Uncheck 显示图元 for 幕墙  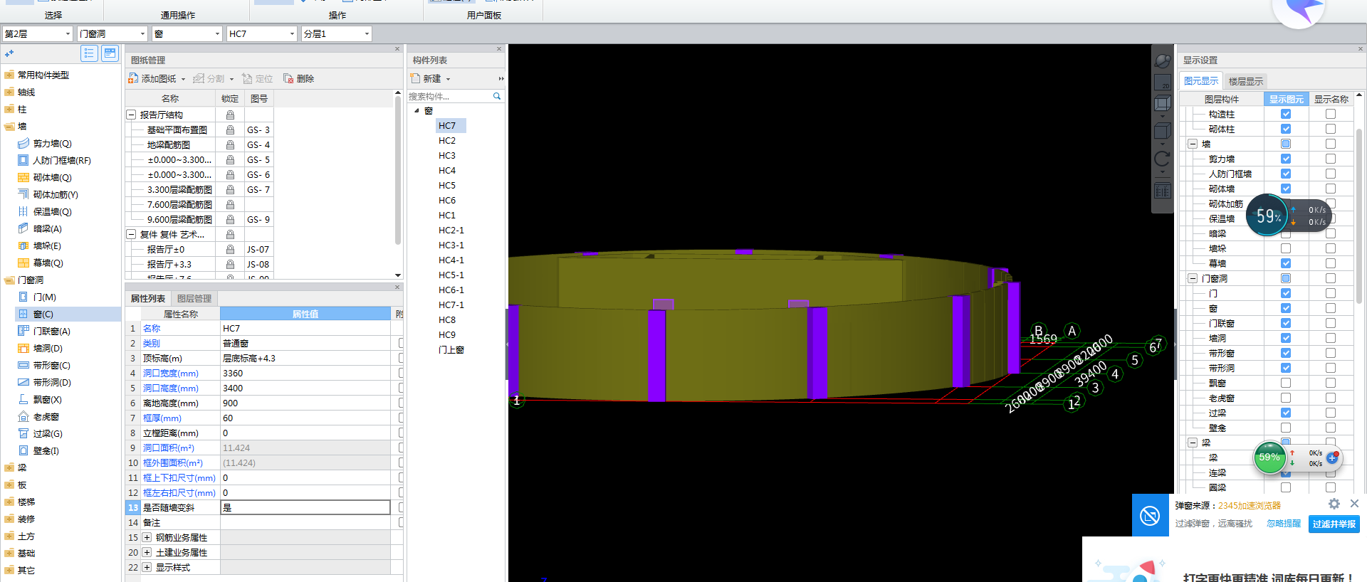[x=1286, y=263]
